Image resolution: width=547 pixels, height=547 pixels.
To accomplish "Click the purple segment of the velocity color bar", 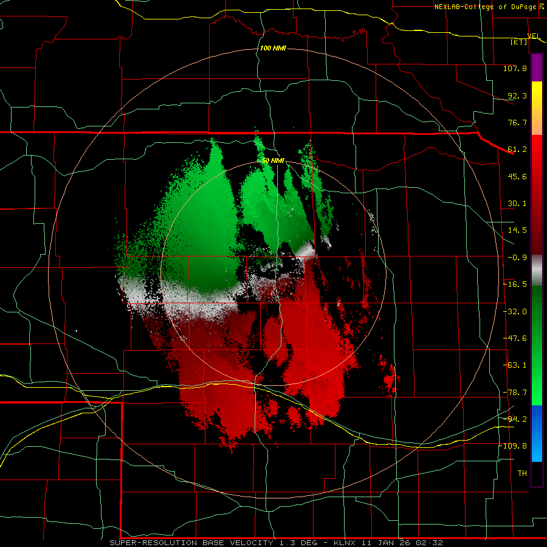I will point(537,68).
